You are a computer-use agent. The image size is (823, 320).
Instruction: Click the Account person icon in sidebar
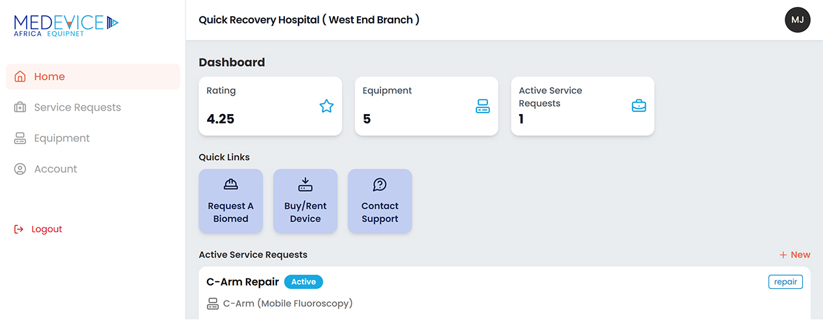point(20,169)
